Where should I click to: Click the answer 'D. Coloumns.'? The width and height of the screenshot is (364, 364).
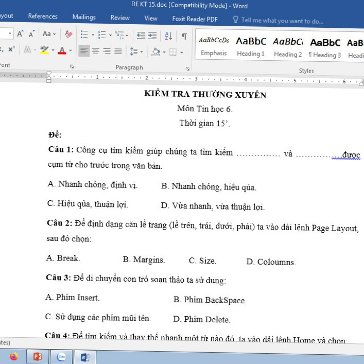[x=271, y=262]
